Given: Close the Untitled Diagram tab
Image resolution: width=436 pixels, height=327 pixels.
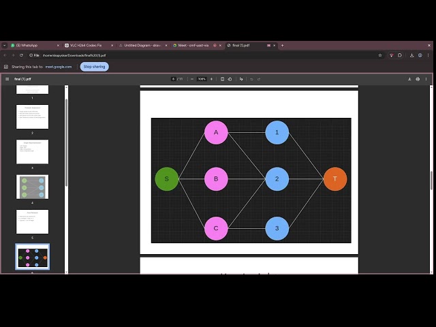Looking at the screenshot, I should point(166,46).
